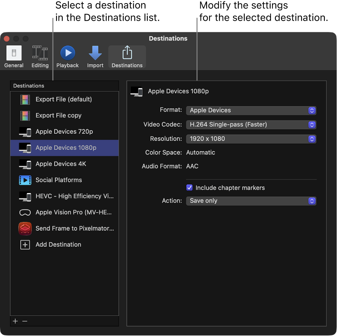Screen dimensions: 337x336
Task: Open the General preferences pane icon
Action: (x=14, y=53)
